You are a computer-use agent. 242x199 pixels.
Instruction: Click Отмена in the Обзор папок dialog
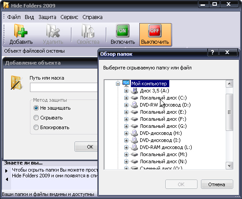(x=217, y=184)
